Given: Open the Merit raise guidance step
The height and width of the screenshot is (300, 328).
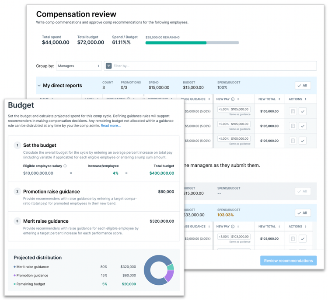Looking at the screenshot, I should click(x=94, y=227).
